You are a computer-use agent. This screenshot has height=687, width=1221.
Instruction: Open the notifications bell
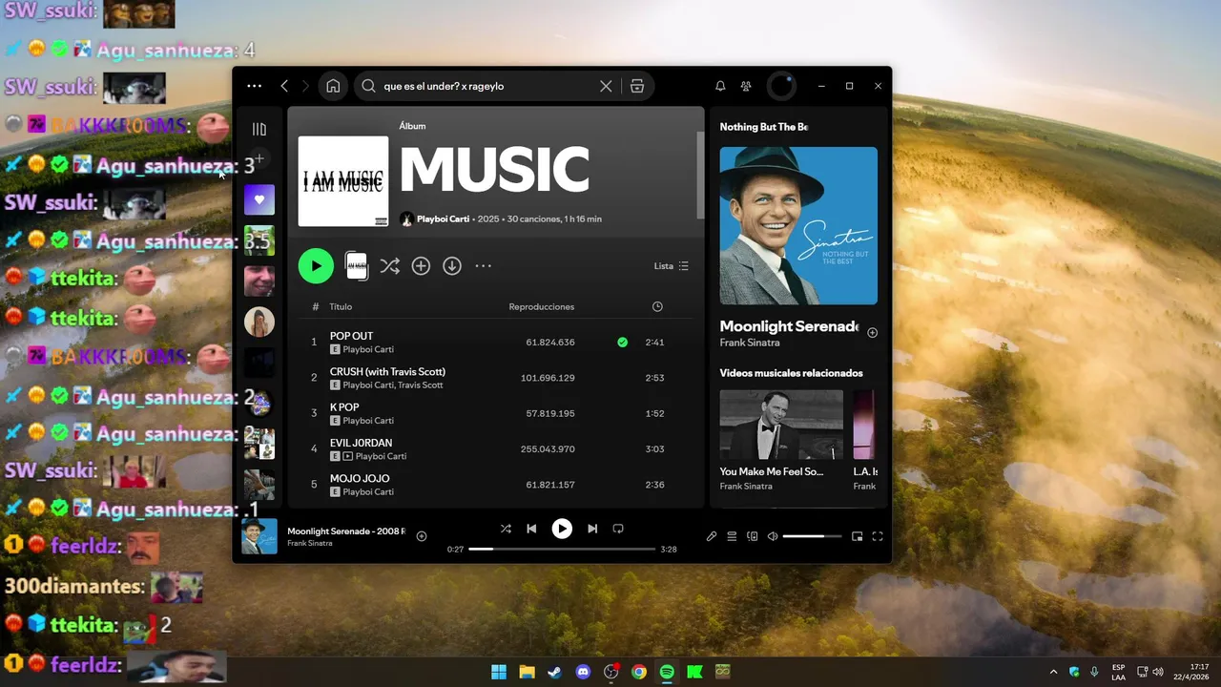pyautogui.click(x=720, y=86)
